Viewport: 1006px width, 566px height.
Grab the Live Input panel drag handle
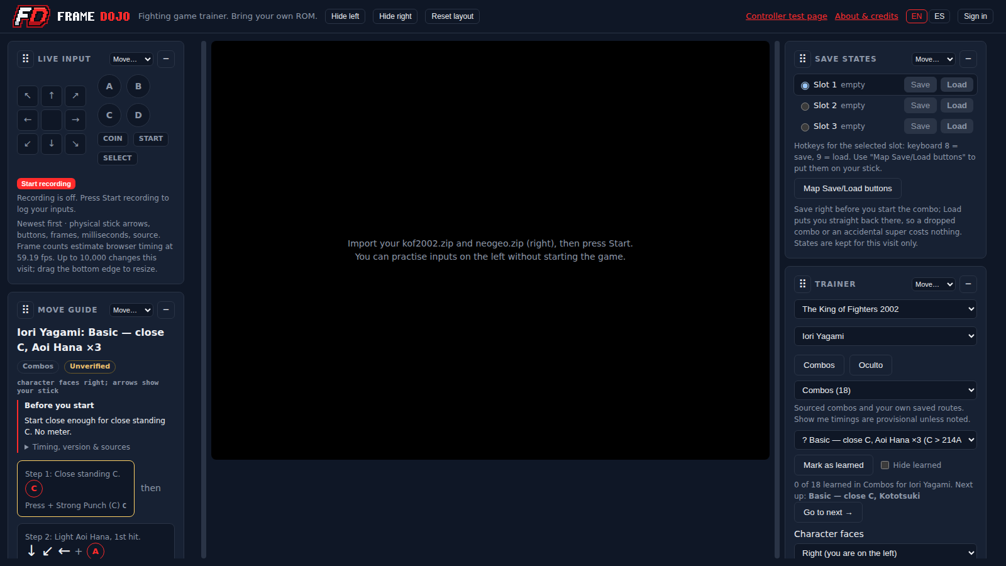click(26, 58)
